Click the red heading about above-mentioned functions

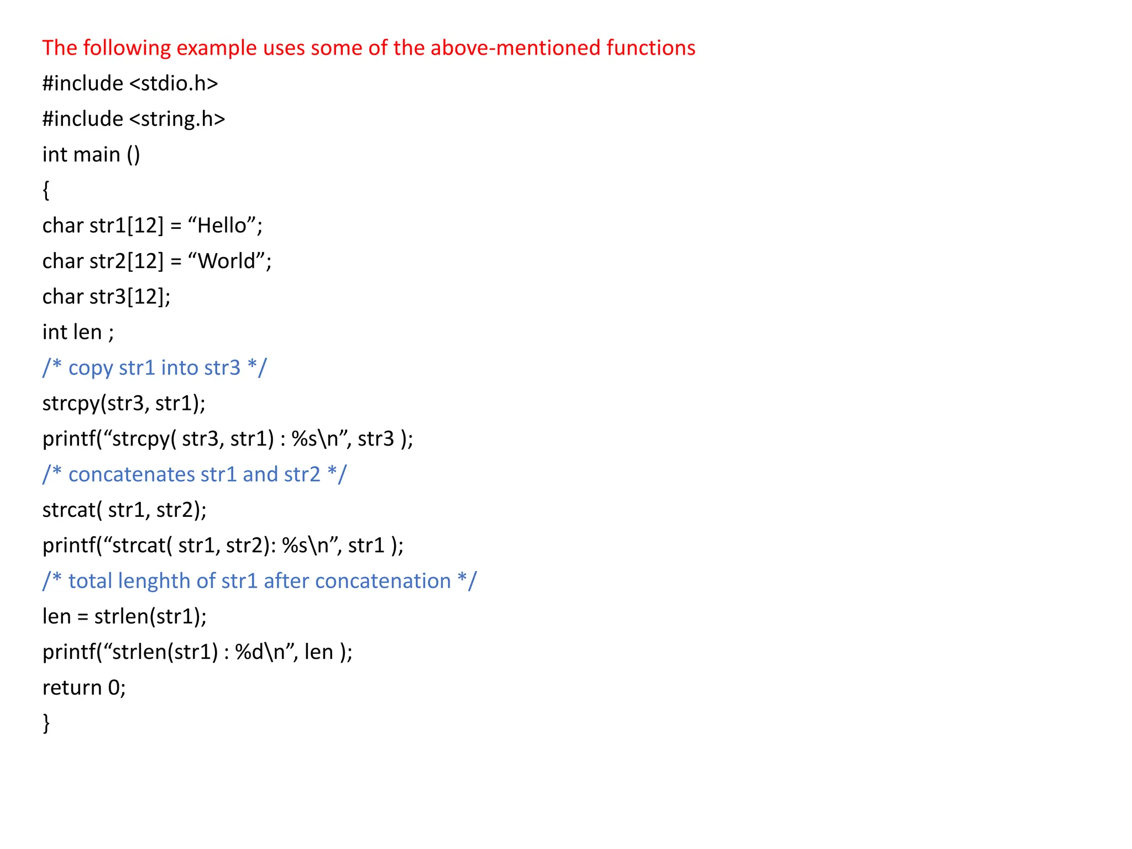pyautogui.click(x=369, y=48)
